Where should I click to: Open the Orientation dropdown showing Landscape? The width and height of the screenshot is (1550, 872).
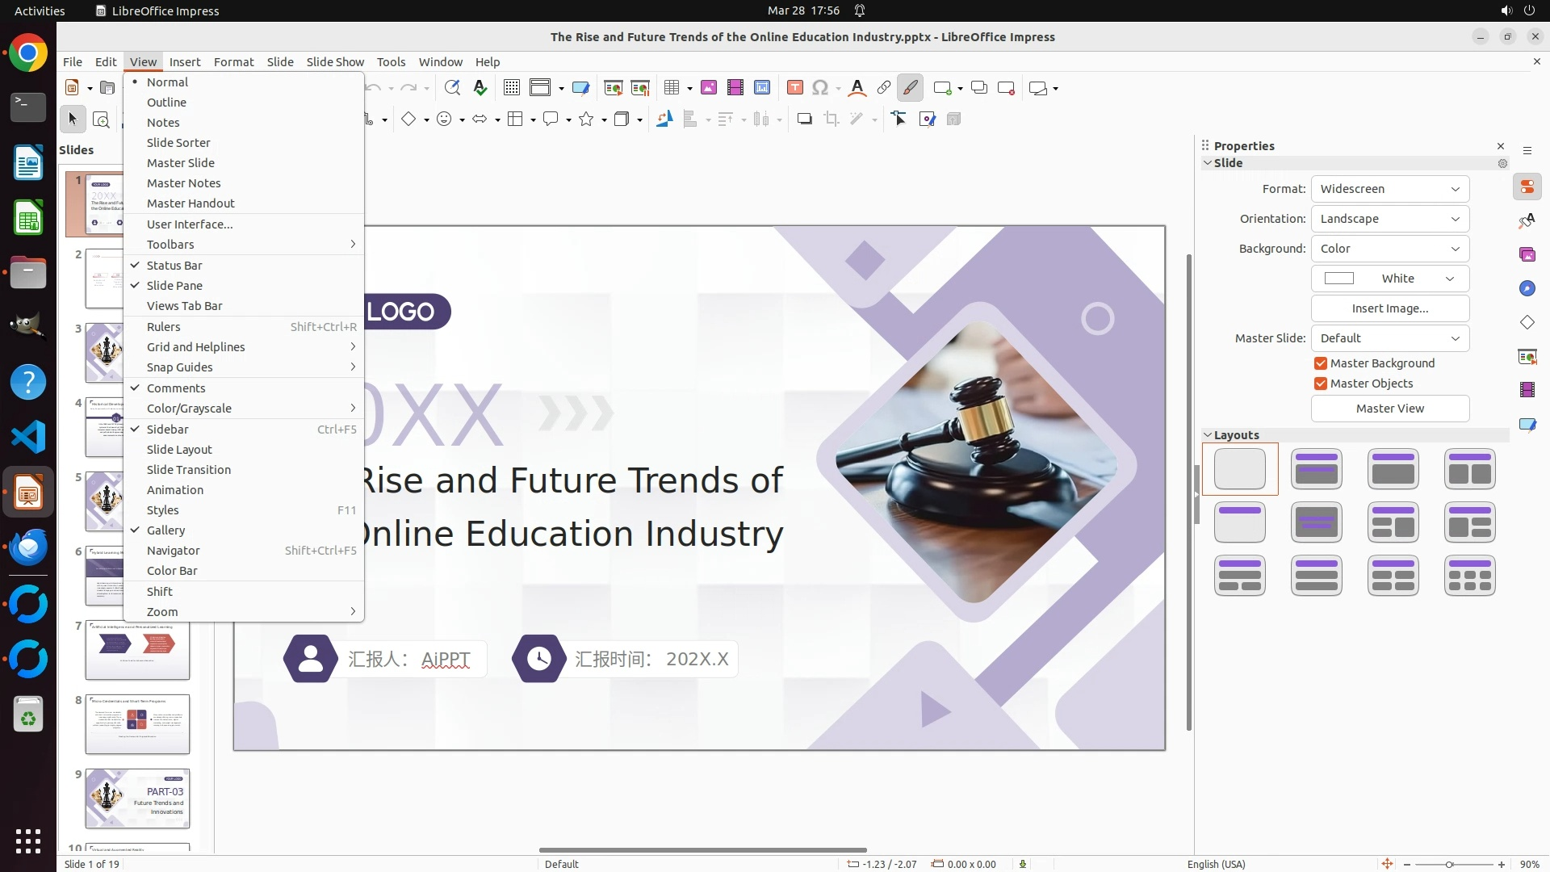click(x=1389, y=219)
